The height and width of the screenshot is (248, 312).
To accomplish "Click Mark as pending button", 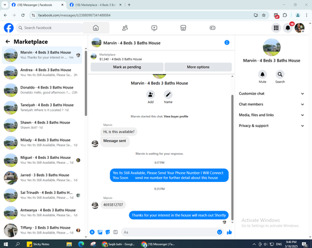I will tap(127, 67).
